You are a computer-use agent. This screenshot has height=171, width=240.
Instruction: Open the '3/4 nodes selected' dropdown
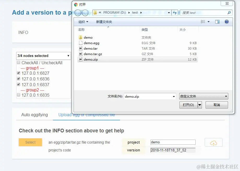[x=43, y=56]
